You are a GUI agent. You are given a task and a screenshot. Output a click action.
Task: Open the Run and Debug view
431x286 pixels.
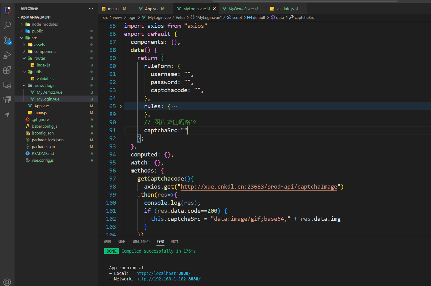pos(7,55)
